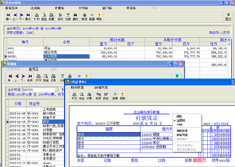The width and height of the screenshot is (235, 167).
Task: Expand the 会计科目 combo box dropdown
Action: click(x=56, y=90)
